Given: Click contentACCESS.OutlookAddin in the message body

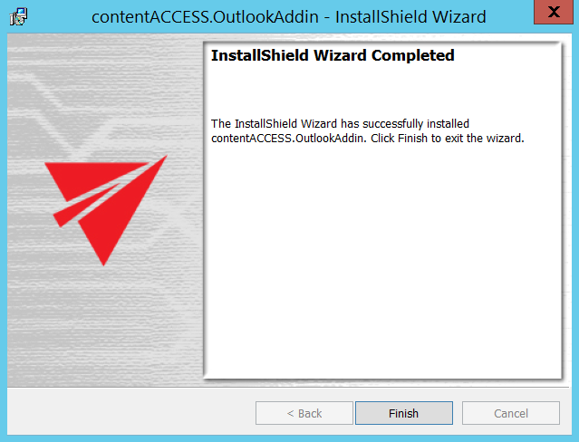Looking at the screenshot, I should click(289, 138).
